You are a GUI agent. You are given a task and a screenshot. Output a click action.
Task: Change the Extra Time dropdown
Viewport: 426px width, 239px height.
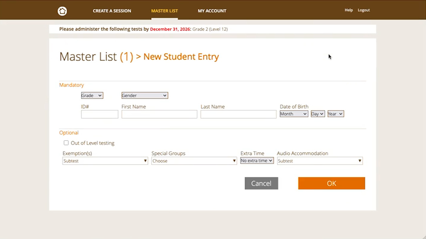(x=257, y=161)
